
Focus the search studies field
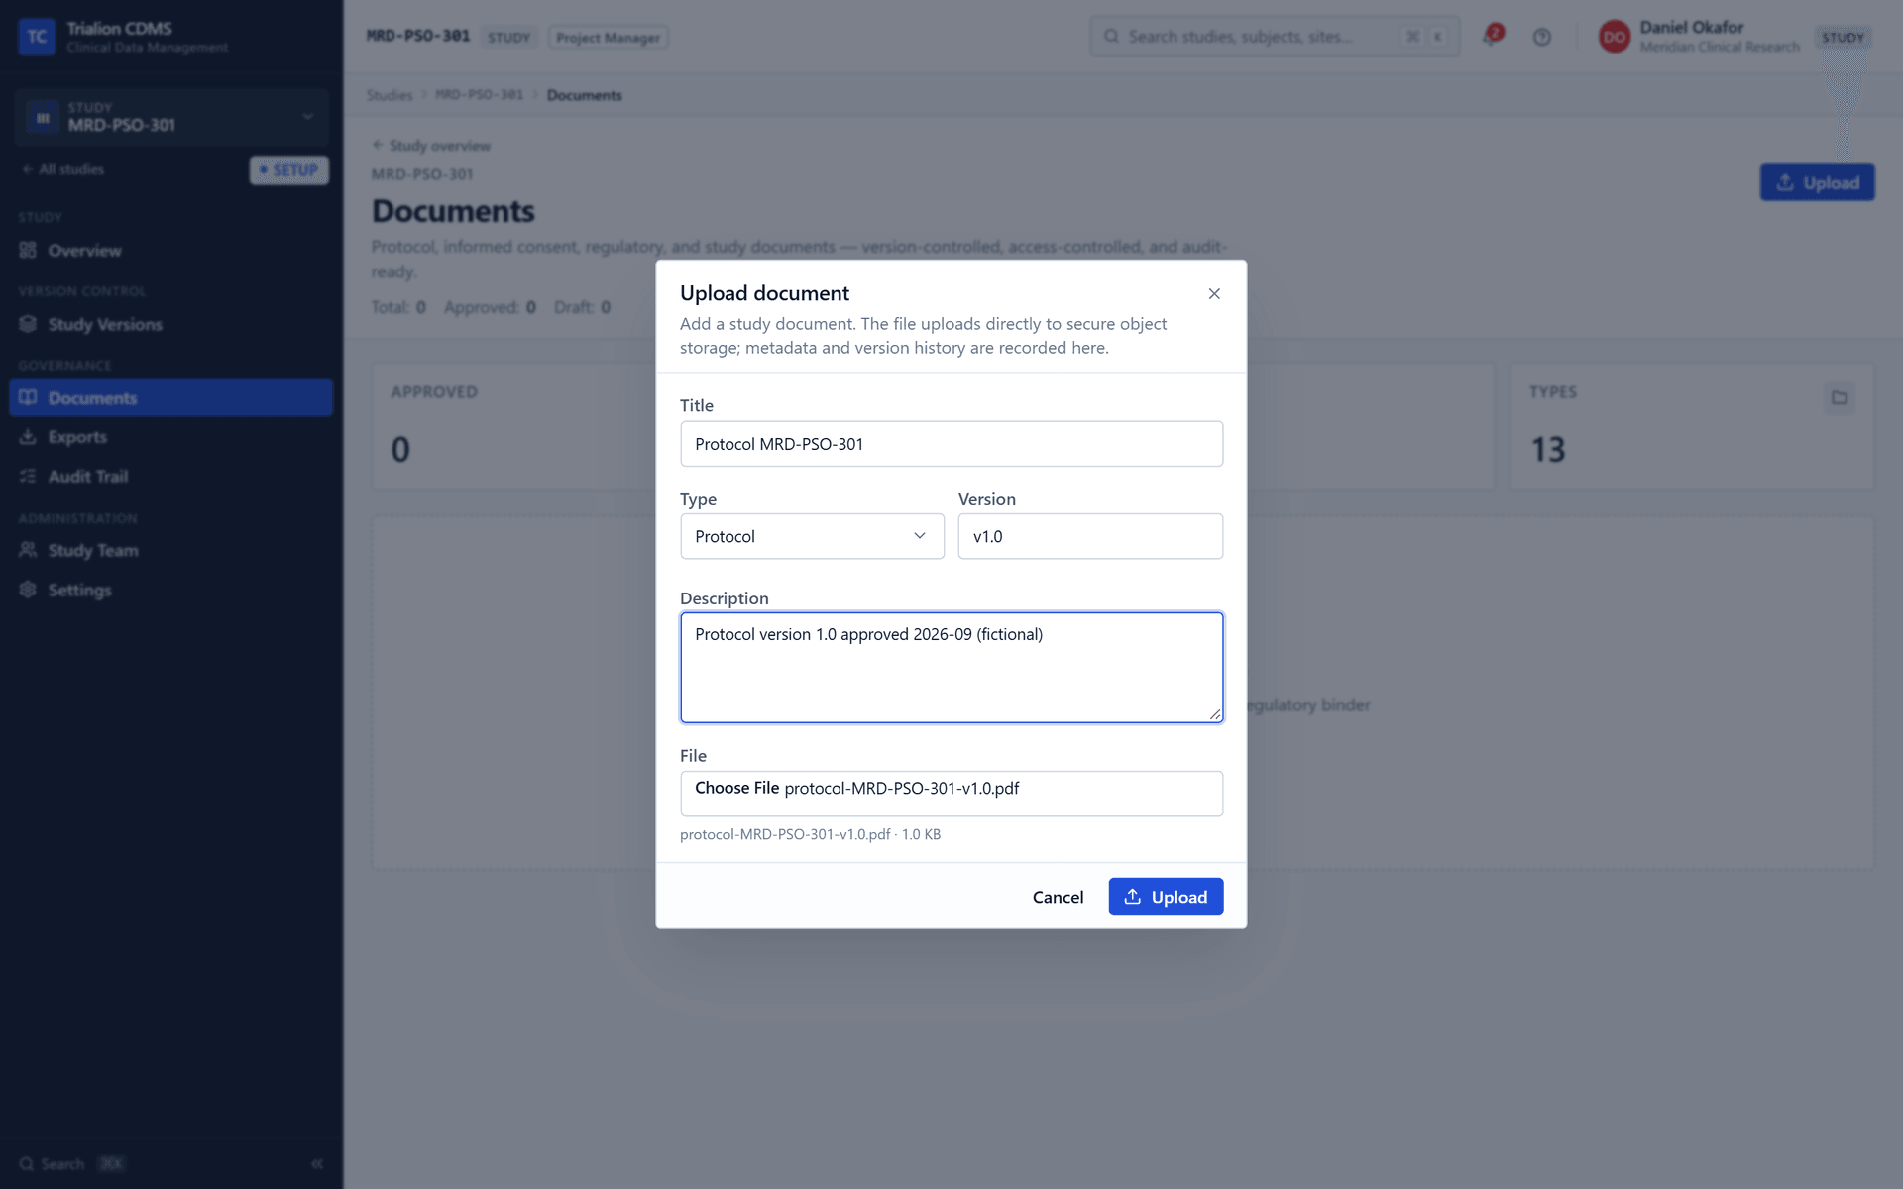pos(1275,37)
